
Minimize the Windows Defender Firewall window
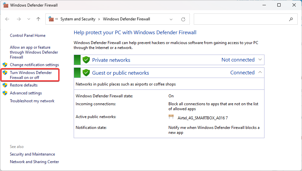pyautogui.click(x=264, y=5)
